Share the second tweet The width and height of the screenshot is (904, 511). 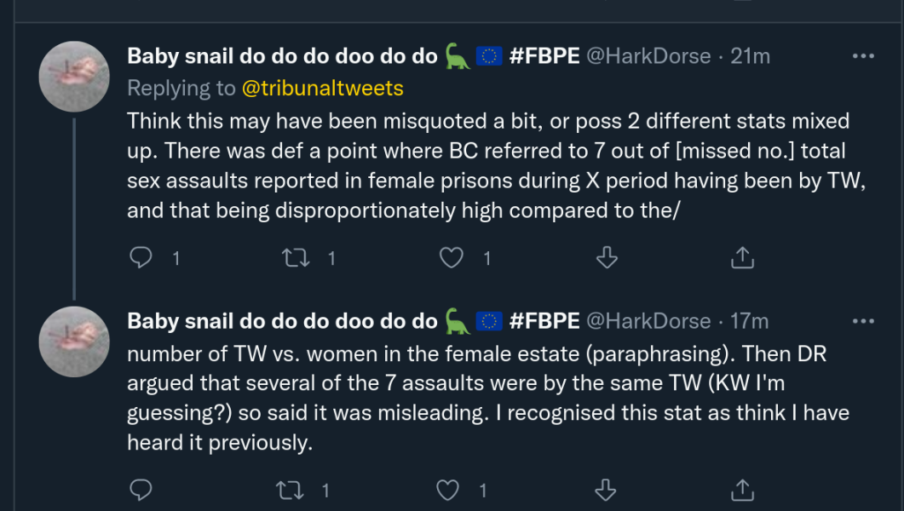coord(741,490)
